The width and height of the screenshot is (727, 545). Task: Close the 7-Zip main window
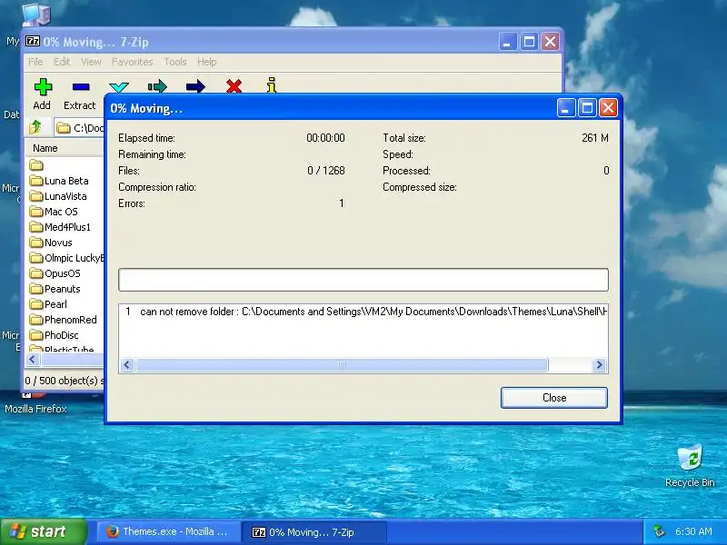tap(551, 42)
